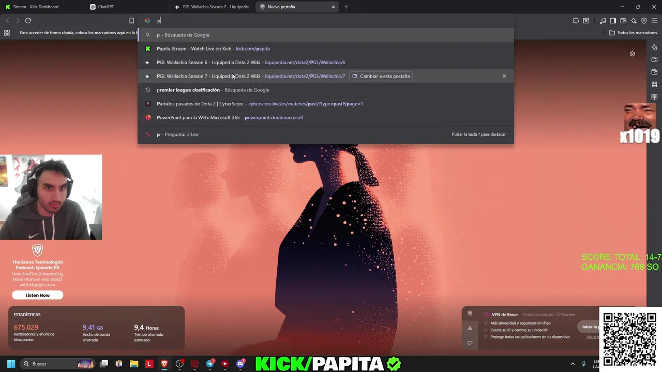
Task: Click the microphone icon in the system tray
Action: (x=584, y=364)
